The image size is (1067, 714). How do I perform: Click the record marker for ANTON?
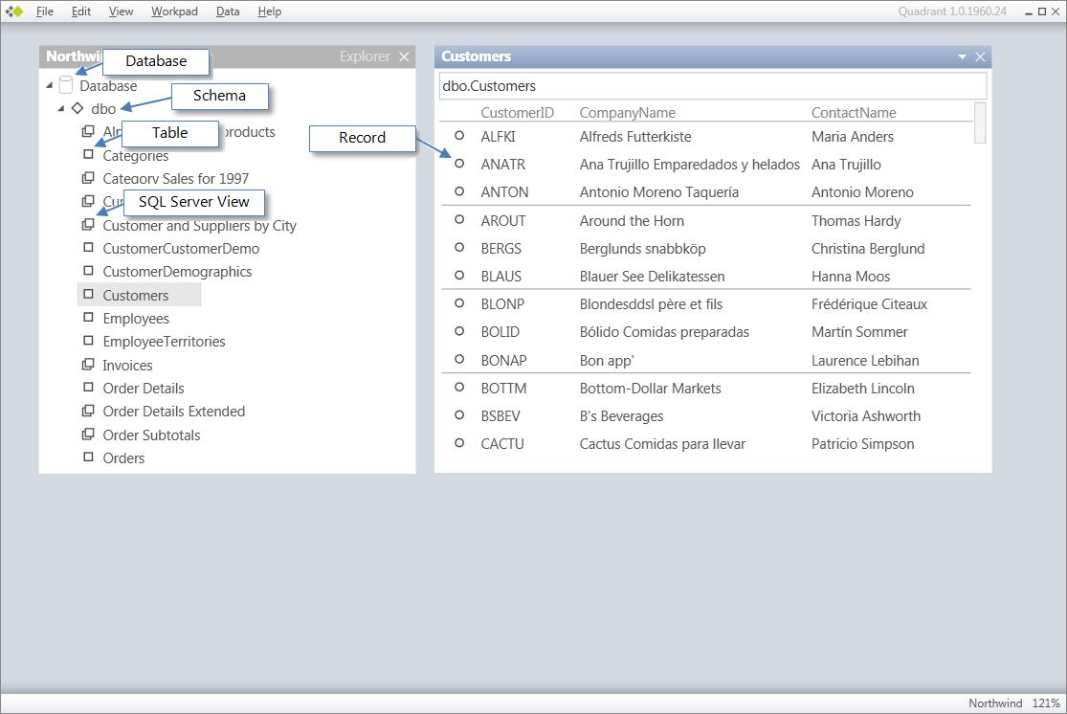pos(459,191)
